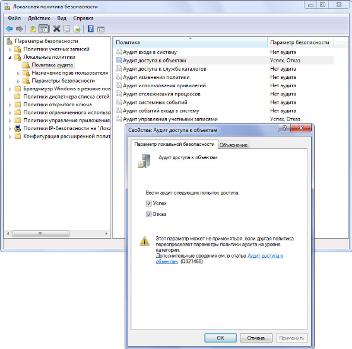
Task: Click the Политики IP-безопасности node icon
Action: [x=17, y=128]
